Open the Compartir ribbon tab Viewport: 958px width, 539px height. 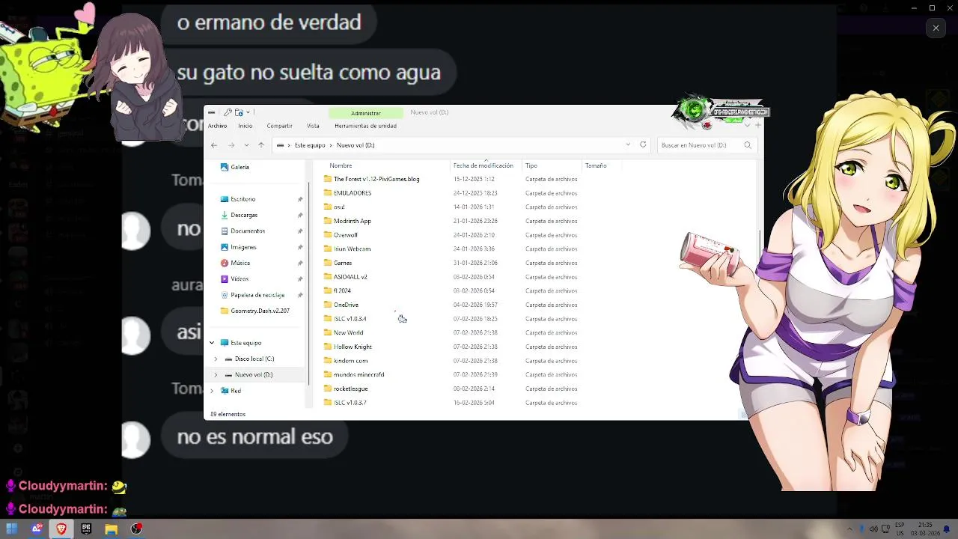279,126
